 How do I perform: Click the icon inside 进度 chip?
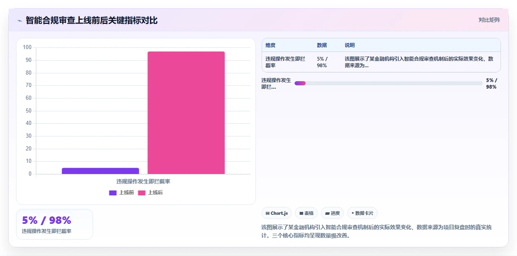[327, 213]
